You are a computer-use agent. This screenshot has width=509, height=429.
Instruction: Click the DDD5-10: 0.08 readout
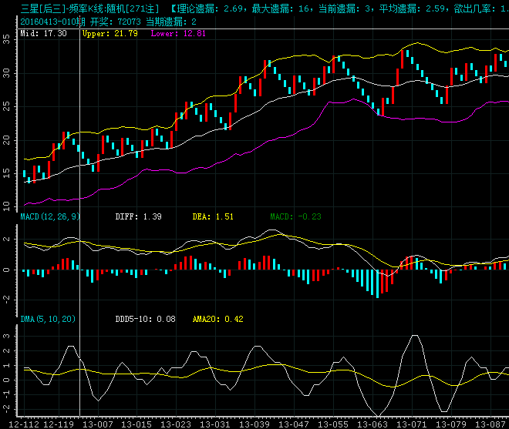click(145, 319)
